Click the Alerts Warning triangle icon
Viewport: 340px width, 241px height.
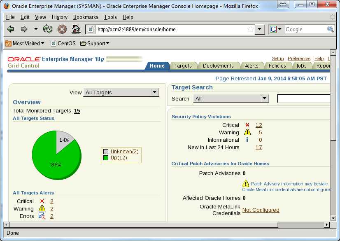(x=42, y=208)
